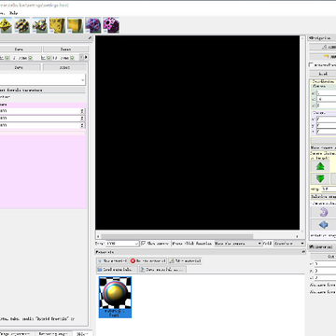Viewport: 336px width, 336px height.
Task: Open the Help menu
Action: pyautogui.click(x=14, y=13)
